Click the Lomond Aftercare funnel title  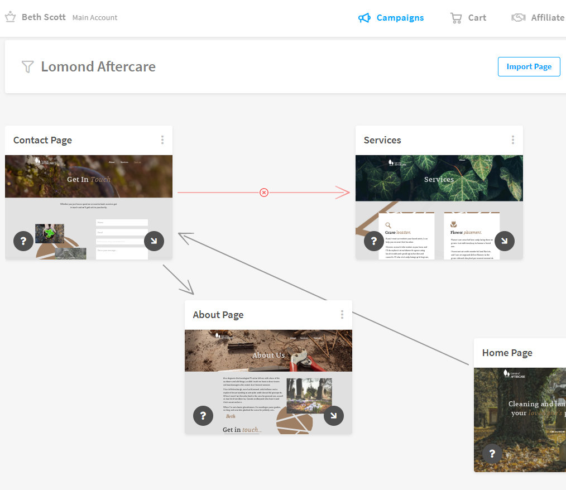(x=98, y=67)
